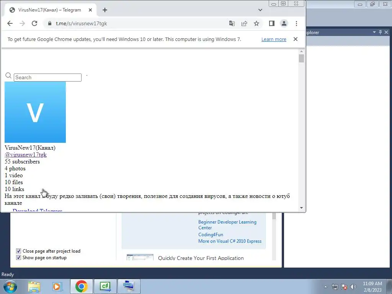
Task: Uncheck 'Close page after project load' in Visual C#
Action: 18,251
